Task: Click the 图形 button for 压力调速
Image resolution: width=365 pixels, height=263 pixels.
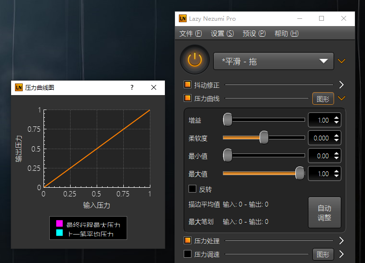Action: (323, 255)
